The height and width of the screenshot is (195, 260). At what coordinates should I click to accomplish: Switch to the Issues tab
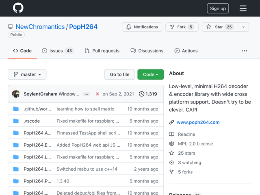[58, 51]
